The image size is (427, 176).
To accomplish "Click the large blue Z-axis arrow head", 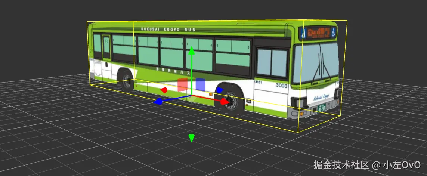I will click(x=158, y=102).
